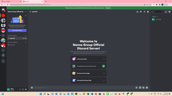172x96 pixels.
Task: Open the inbox icon in header
Action: tap(166, 12)
